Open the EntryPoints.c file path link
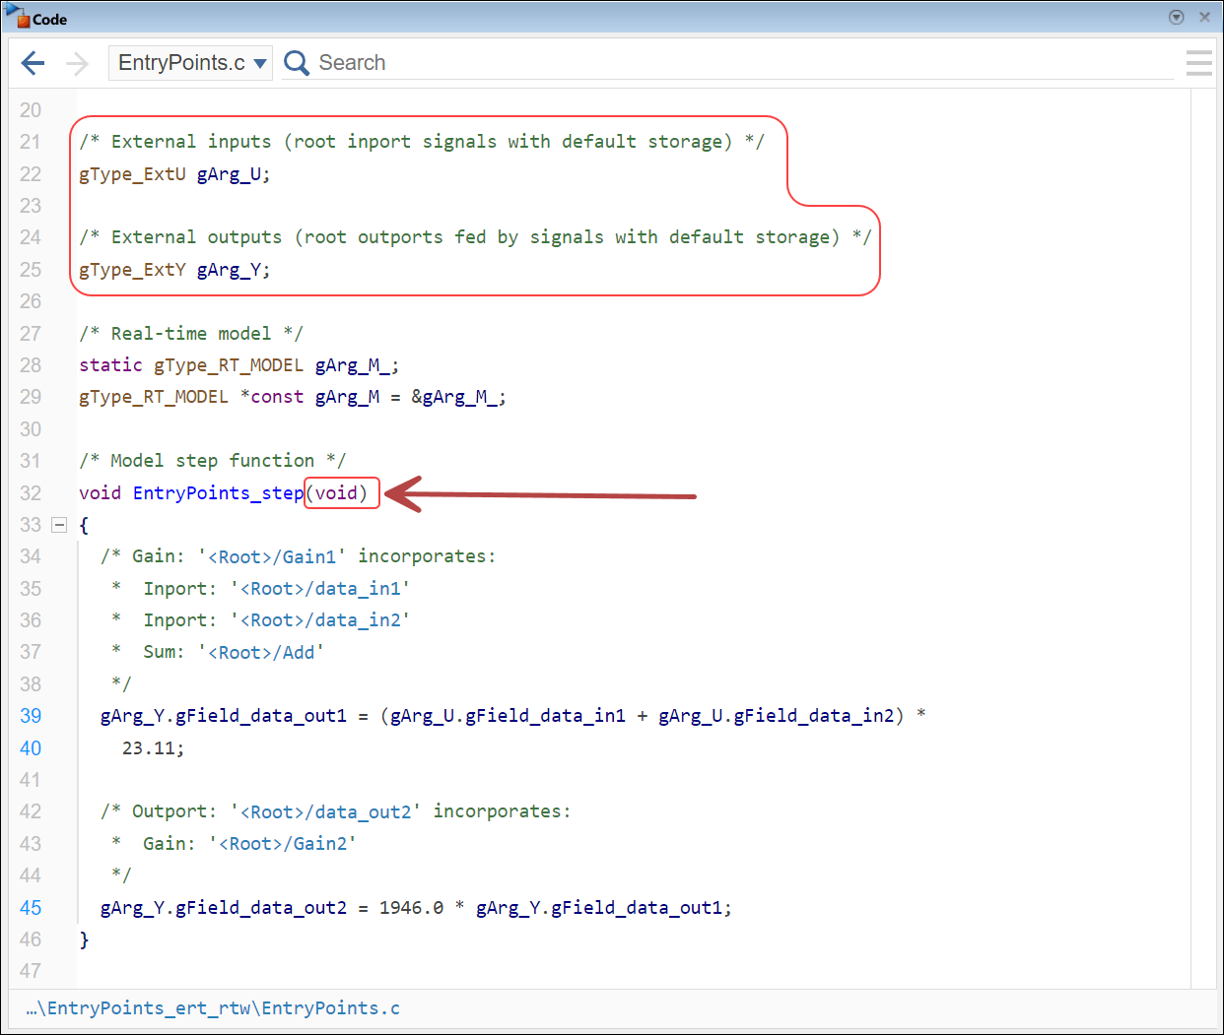1224x1035 pixels. click(213, 1008)
